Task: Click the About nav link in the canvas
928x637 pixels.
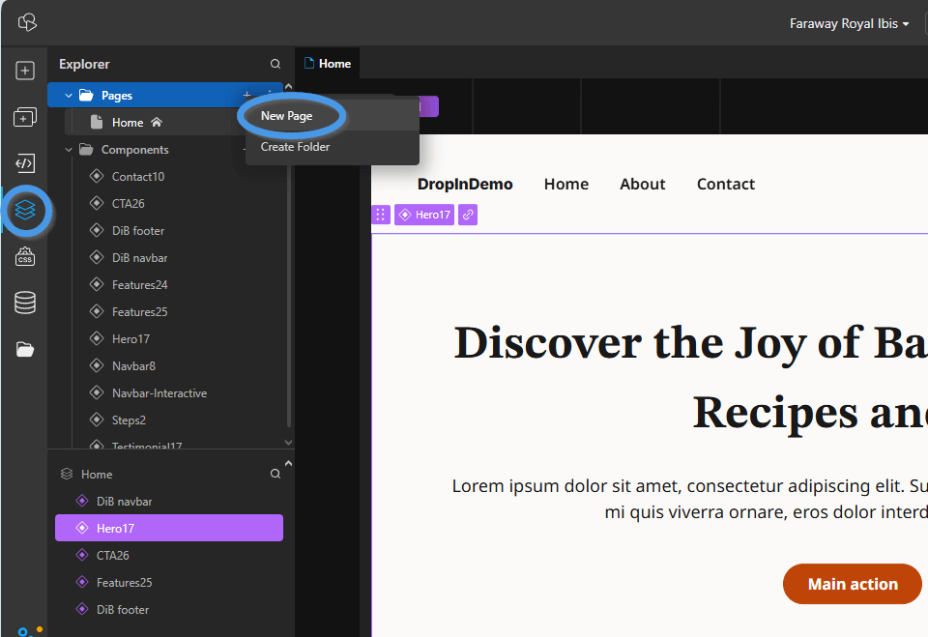Action: click(x=642, y=184)
